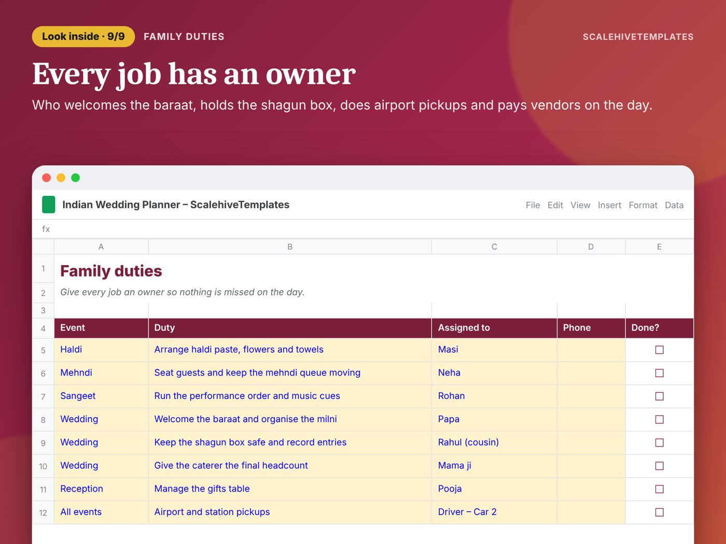Click the document title Indian Wedding Planner
Image resolution: width=726 pixels, height=544 pixels.
(x=176, y=205)
